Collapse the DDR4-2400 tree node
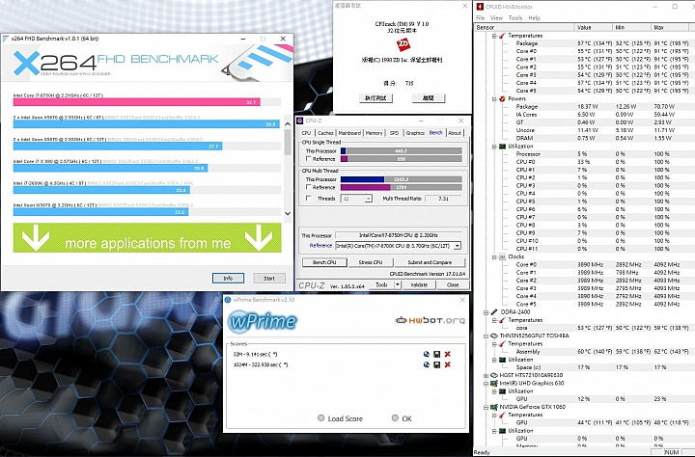 [486, 312]
